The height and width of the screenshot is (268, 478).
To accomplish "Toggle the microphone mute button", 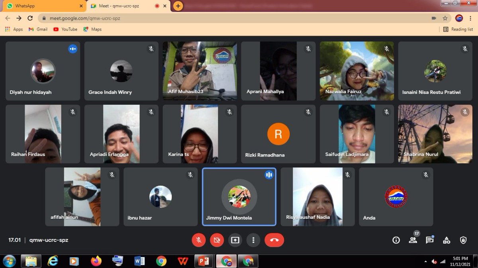I will tap(198, 240).
